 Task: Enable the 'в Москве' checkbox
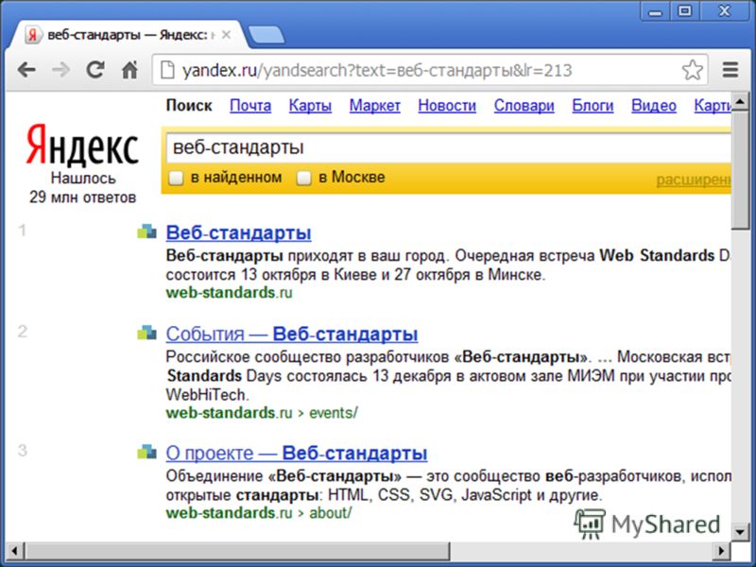[x=303, y=178]
